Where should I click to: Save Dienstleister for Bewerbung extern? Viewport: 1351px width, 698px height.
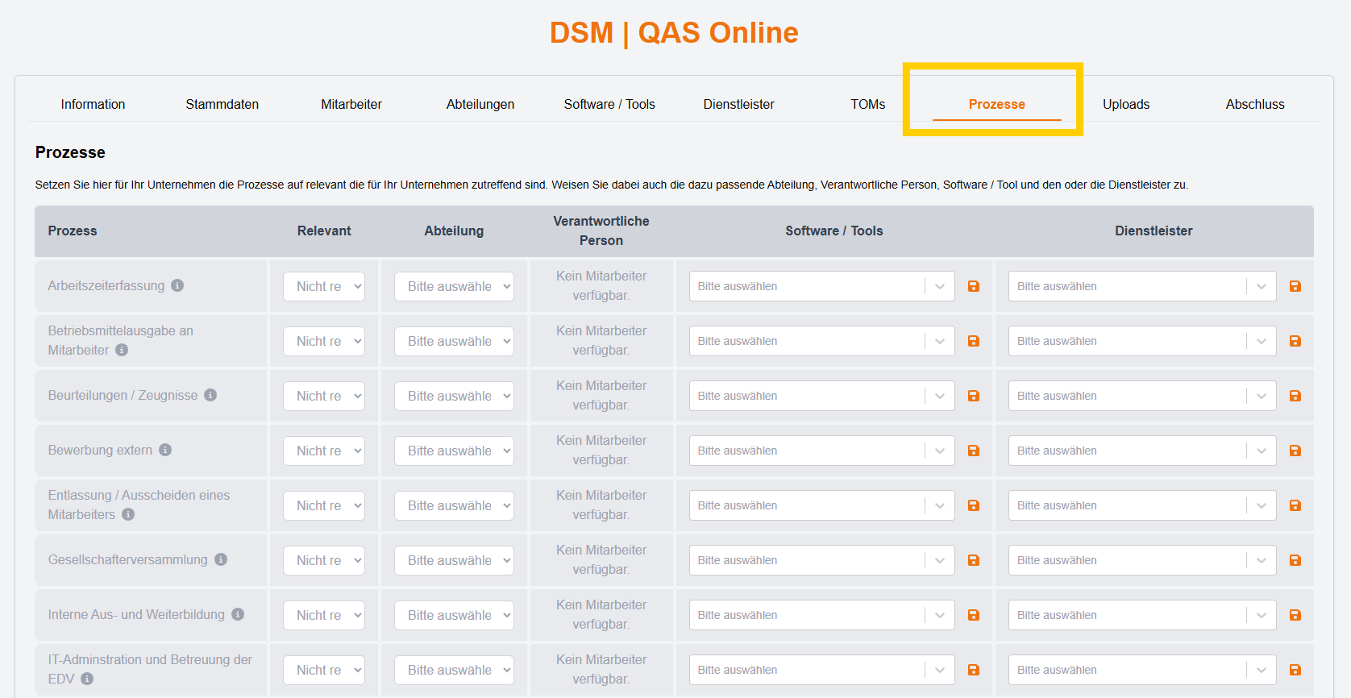[1295, 451]
